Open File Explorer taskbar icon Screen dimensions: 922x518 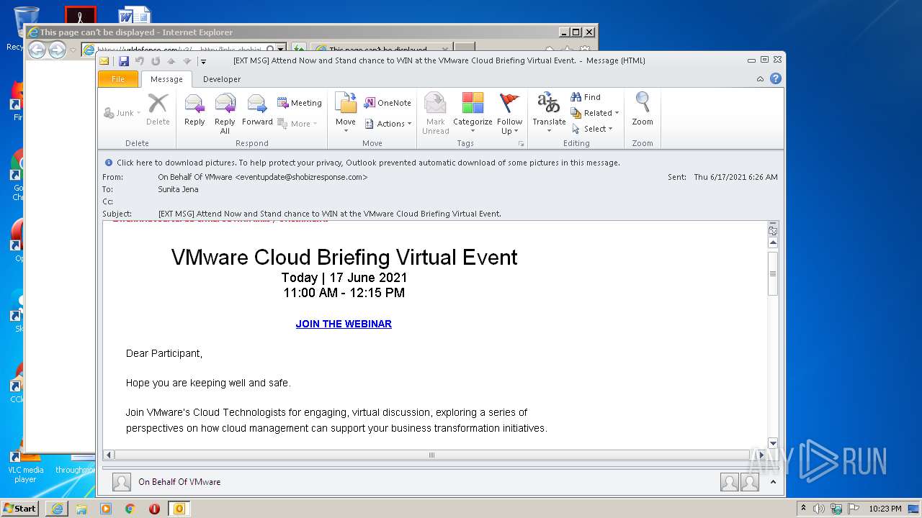click(x=81, y=509)
